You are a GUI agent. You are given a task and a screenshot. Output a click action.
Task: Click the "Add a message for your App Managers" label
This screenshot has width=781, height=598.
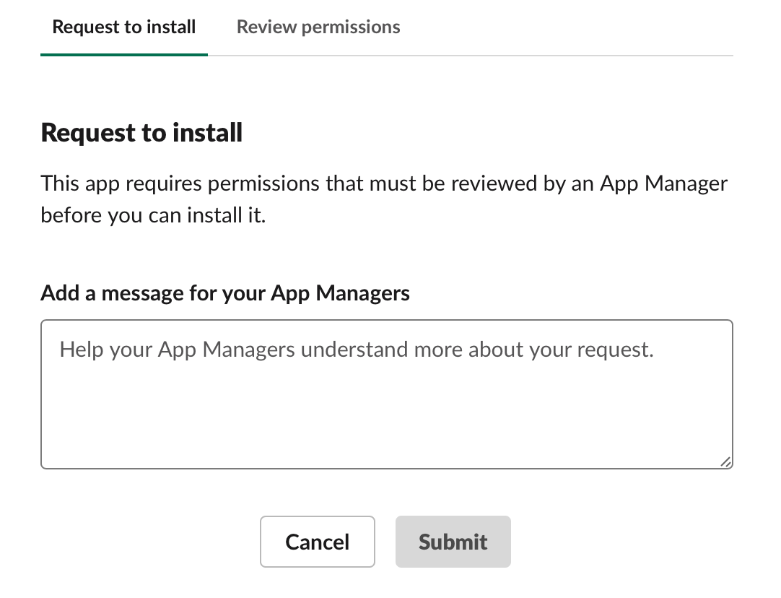(x=225, y=292)
